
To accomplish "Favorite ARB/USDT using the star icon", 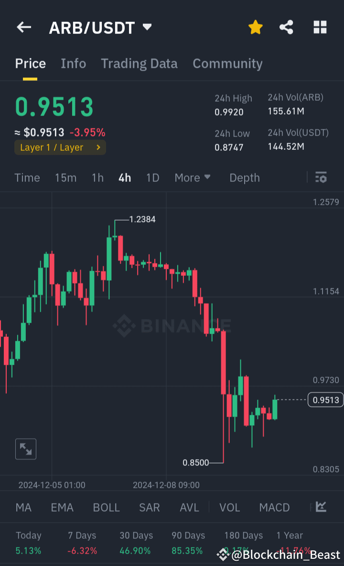I will click(256, 27).
